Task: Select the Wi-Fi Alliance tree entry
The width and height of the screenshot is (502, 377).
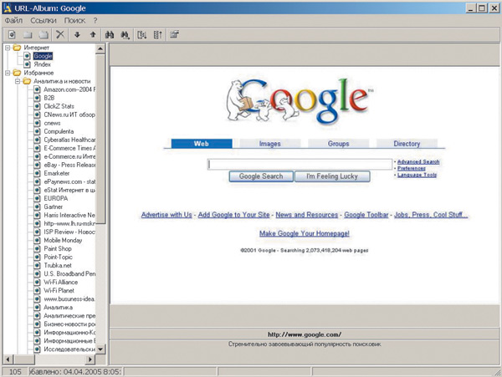Action: click(x=61, y=282)
